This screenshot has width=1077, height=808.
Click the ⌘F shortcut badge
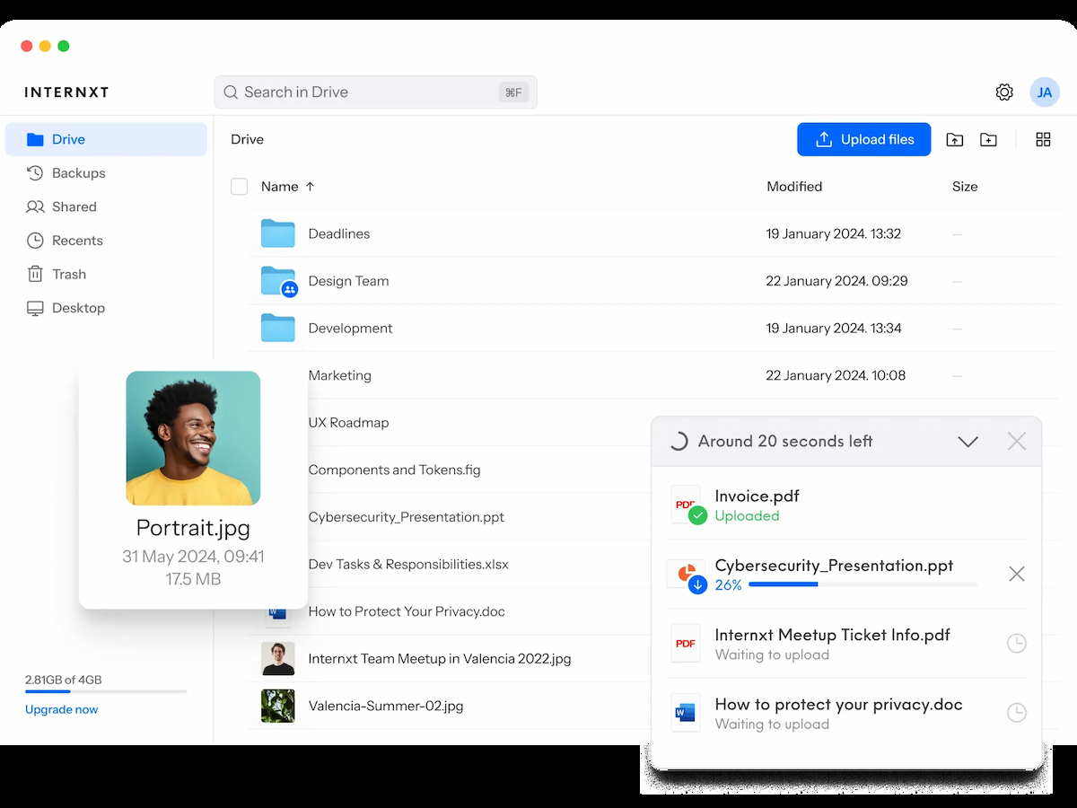click(x=513, y=92)
